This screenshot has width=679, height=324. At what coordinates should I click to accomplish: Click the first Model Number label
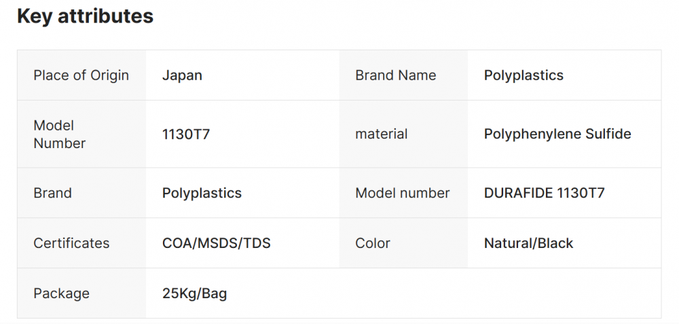[x=60, y=134]
